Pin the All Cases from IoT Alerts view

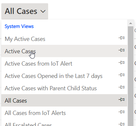pos(121,112)
